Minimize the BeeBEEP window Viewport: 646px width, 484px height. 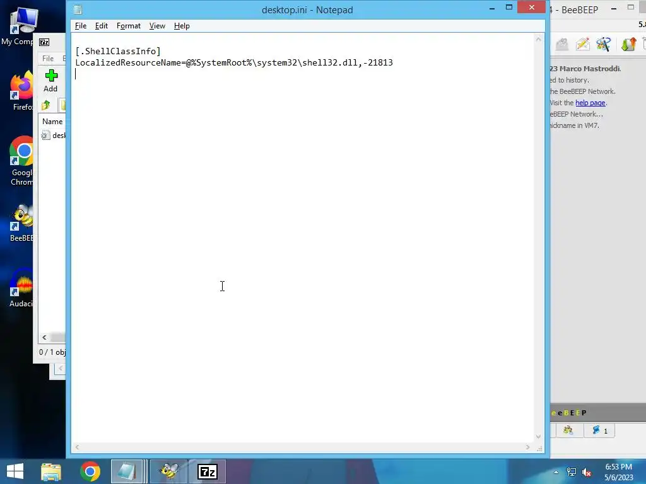point(613,8)
